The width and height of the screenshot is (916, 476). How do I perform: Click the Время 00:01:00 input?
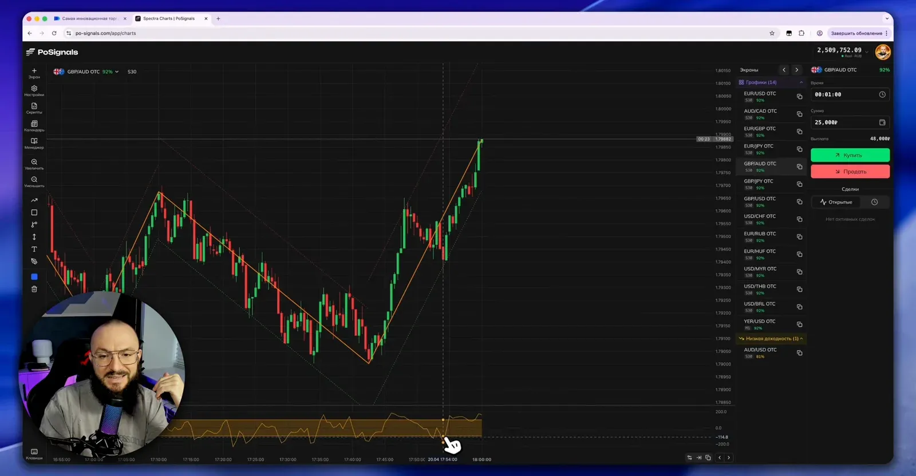(850, 94)
